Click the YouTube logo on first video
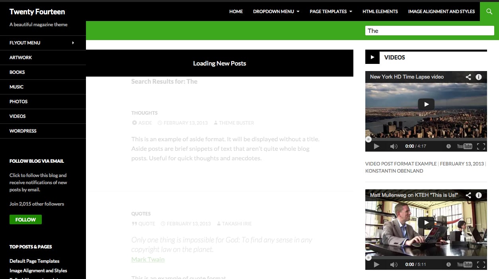Viewport: 499px width, 279px height. [x=464, y=146]
